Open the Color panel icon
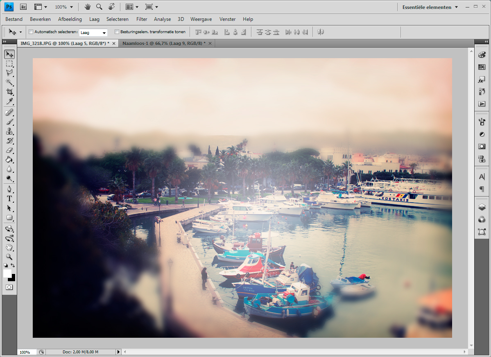491x357 pixels. pyautogui.click(x=482, y=55)
